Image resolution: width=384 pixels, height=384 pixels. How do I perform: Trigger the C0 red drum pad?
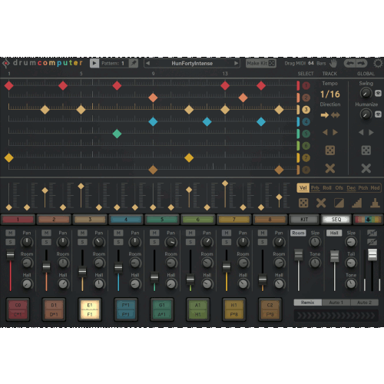tap(18, 310)
